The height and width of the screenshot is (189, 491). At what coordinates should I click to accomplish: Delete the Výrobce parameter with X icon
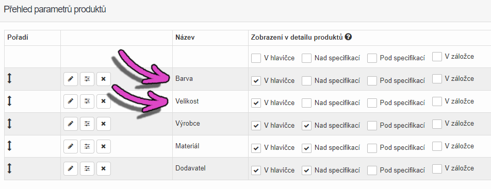point(104,124)
